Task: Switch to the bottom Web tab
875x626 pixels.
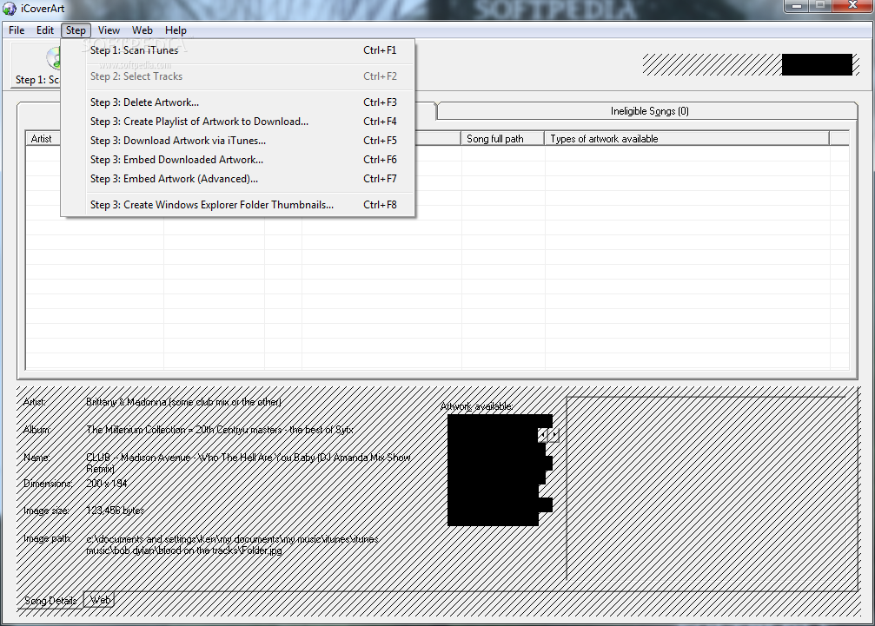Action: click(x=99, y=600)
